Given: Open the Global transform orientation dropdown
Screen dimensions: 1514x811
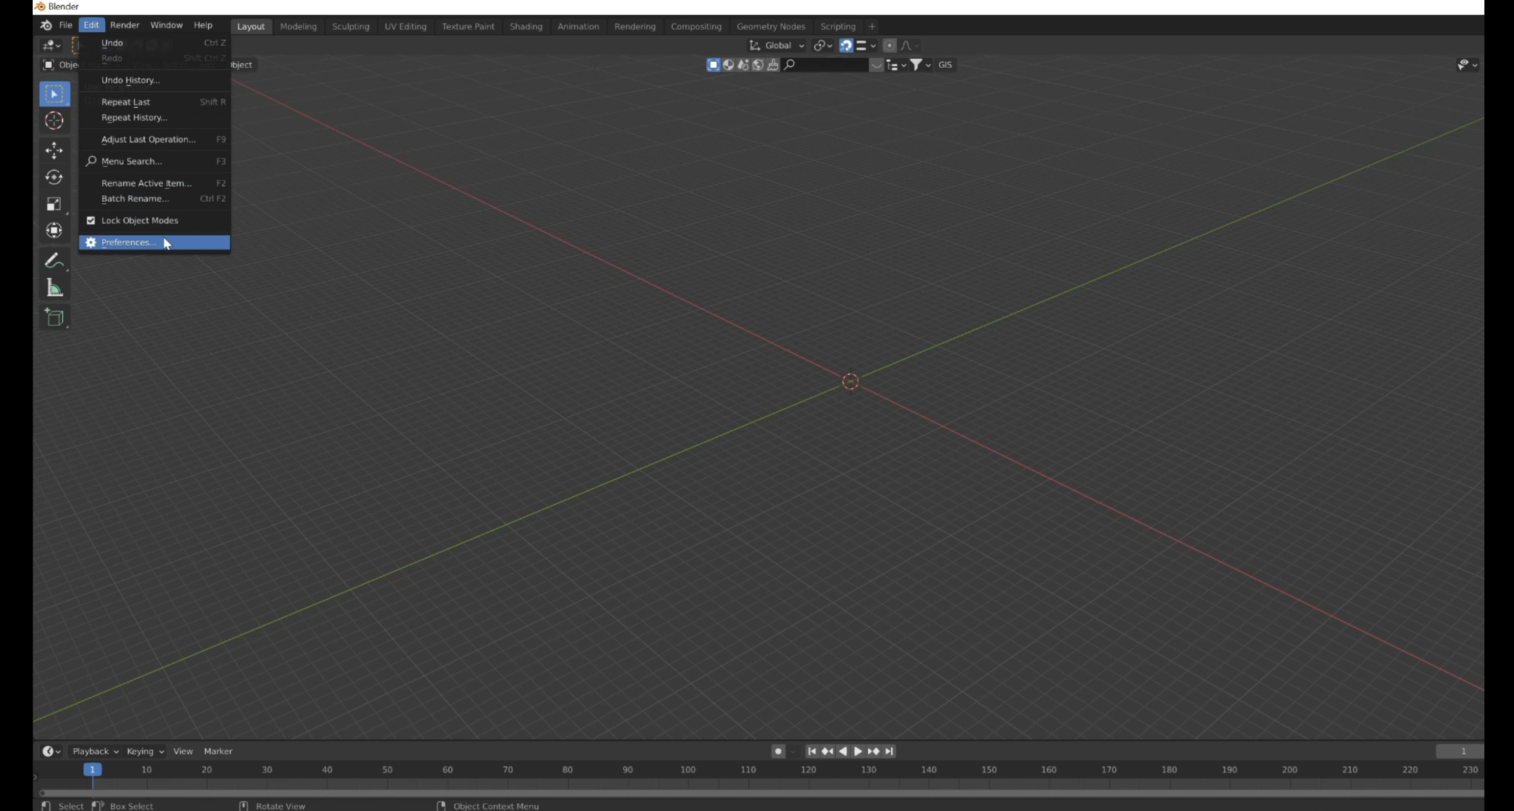Looking at the screenshot, I should [777, 46].
